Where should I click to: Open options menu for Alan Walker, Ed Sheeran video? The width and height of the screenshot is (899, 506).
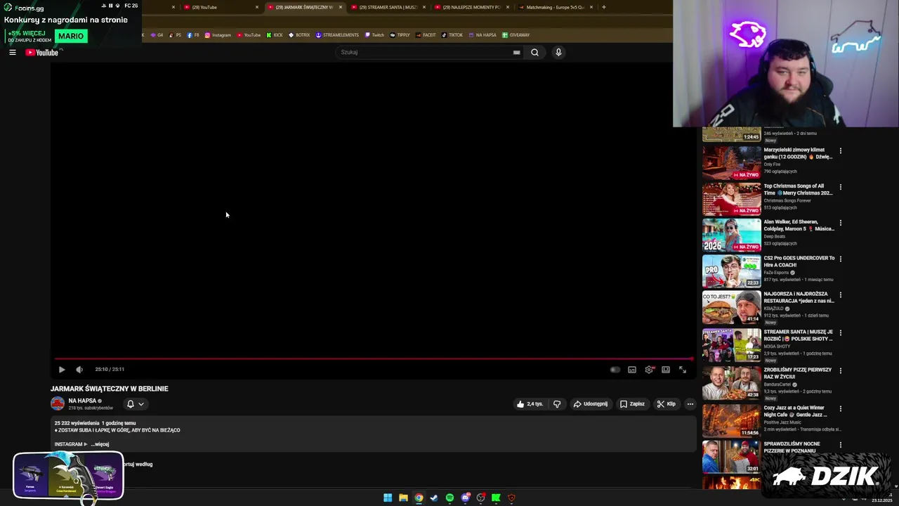(840, 223)
